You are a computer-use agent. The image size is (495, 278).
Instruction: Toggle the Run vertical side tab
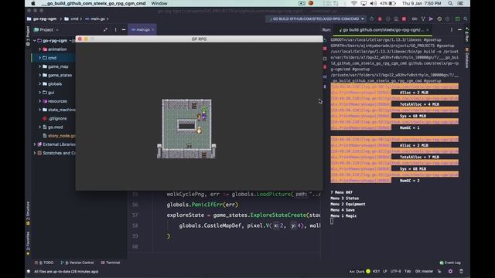click(x=467, y=35)
